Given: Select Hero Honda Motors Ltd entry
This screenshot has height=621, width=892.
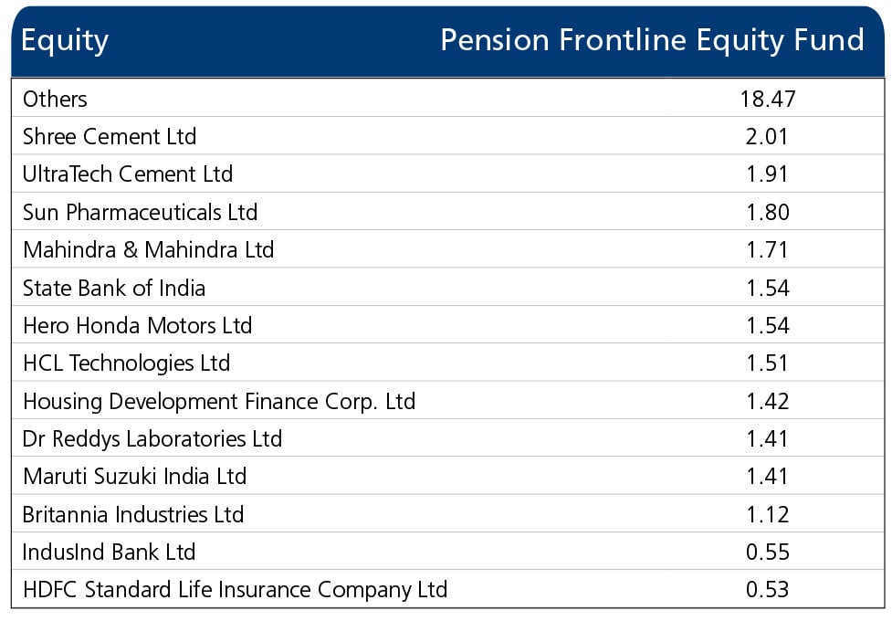Looking at the screenshot, I should coord(137,326).
